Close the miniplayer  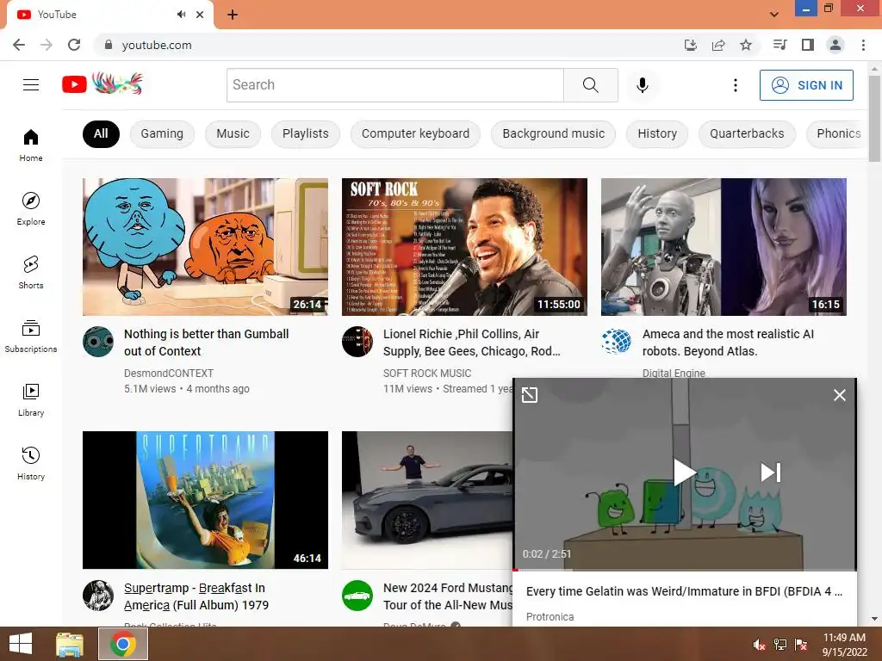pyautogui.click(x=839, y=395)
